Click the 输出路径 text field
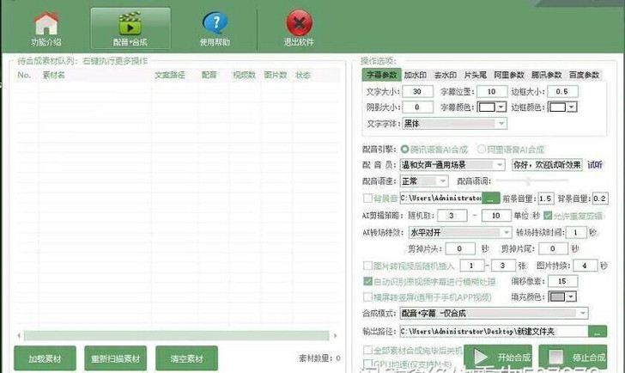Screen dimensions: 625x373 point(494,331)
